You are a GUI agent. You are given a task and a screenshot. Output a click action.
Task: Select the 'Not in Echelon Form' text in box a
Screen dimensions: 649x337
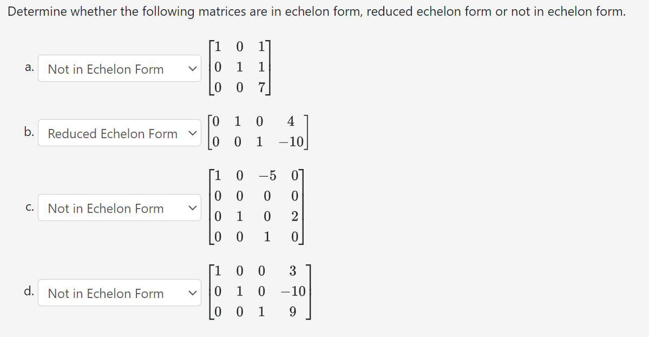106,69
